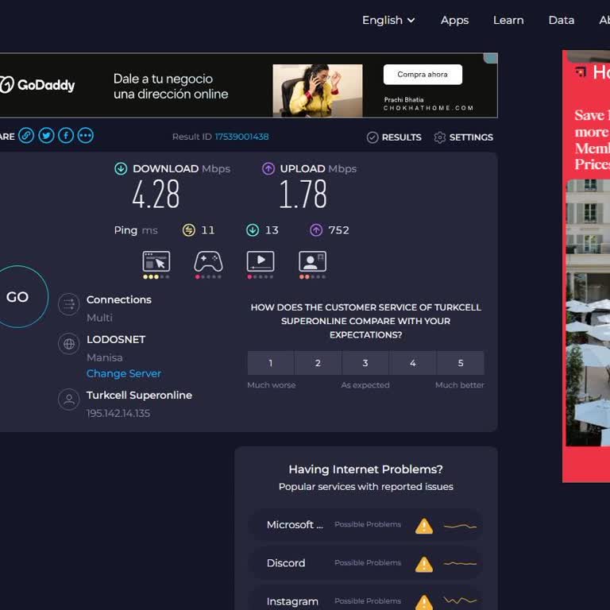
Task: Share result on Twitter
Action: click(x=46, y=136)
